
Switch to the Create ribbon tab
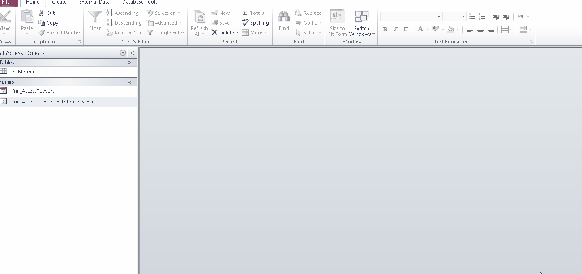(x=59, y=2)
